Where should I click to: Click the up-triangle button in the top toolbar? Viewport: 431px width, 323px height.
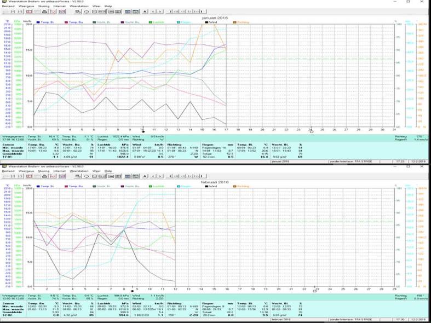pyautogui.click(x=145, y=11)
